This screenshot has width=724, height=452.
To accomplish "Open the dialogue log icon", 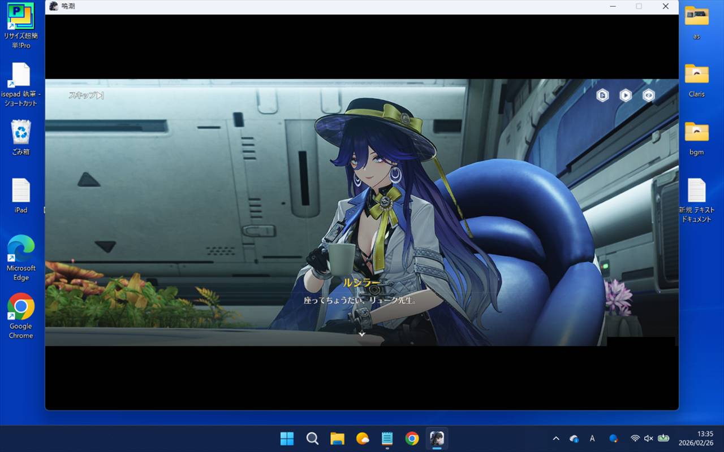I will click(602, 95).
